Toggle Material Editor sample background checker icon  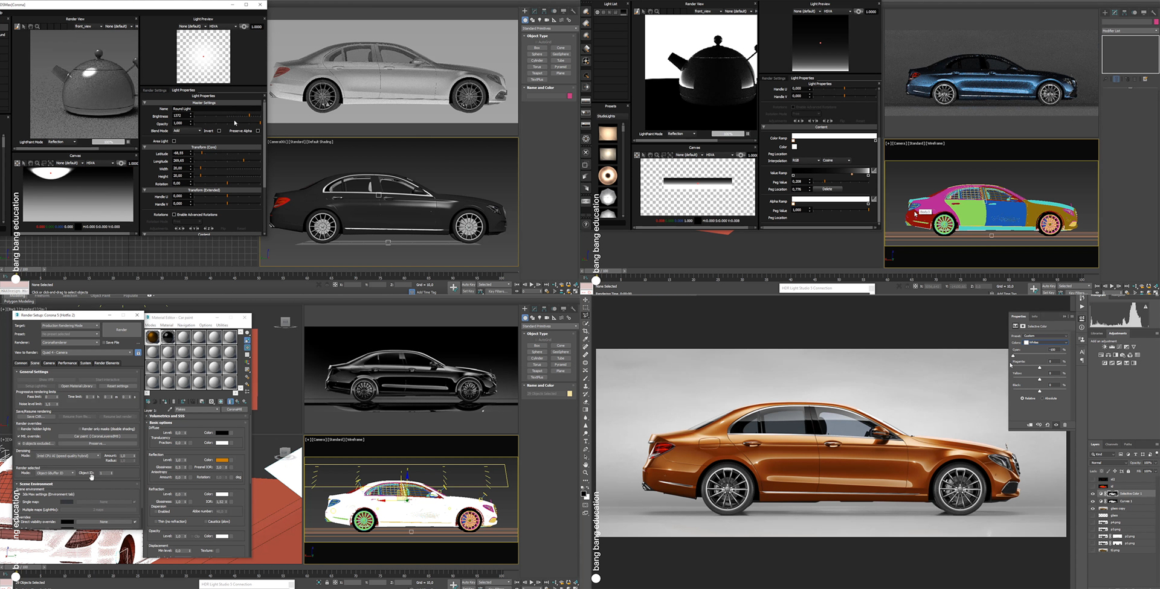[247, 348]
